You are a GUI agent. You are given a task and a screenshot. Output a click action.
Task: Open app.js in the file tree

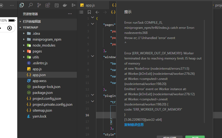pos(47,69)
